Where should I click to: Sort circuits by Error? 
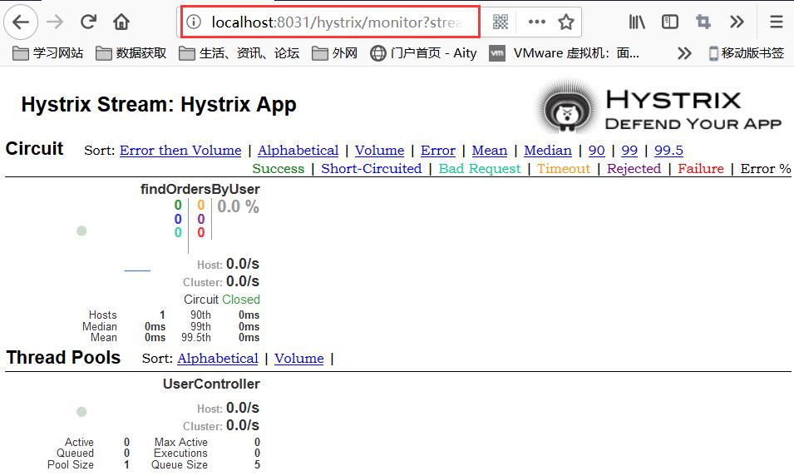(438, 151)
